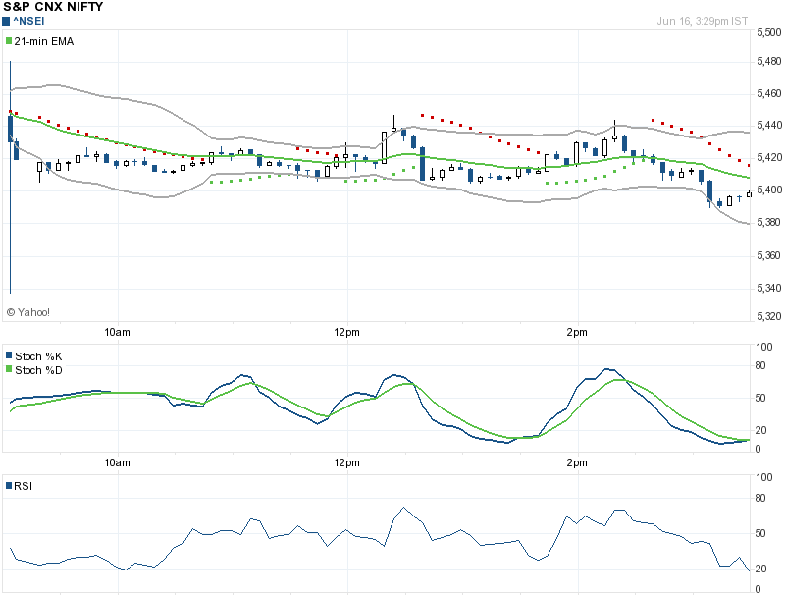Click the 2pm label under the price chart

(x=577, y=332)
